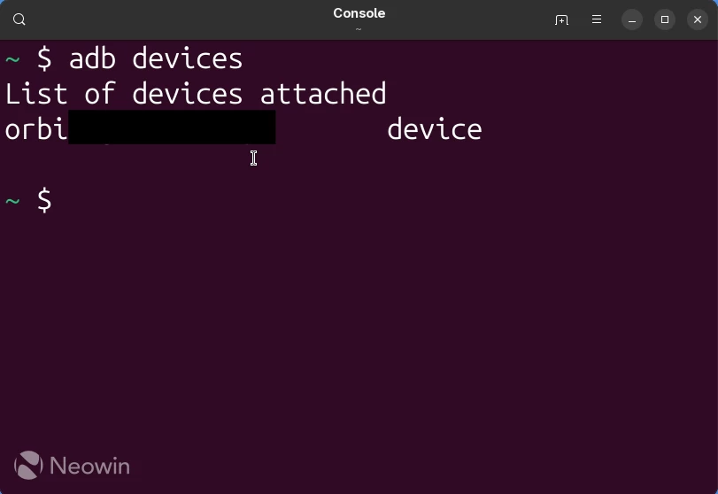Click the 'device' status word

435,129
